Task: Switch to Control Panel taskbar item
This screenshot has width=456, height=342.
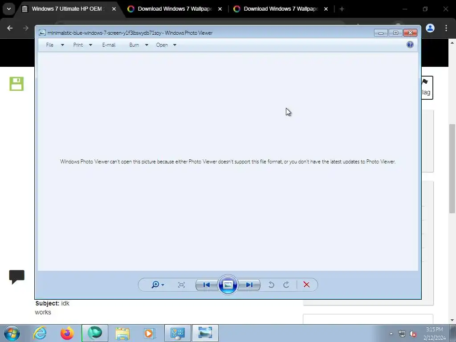Action: tap(178, 333)
